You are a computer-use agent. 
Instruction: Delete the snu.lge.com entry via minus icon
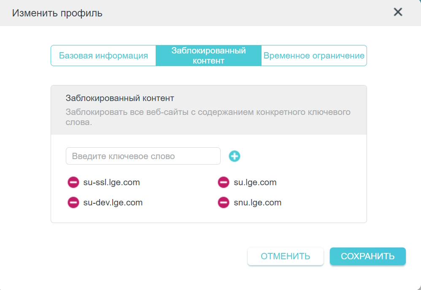click(223, 202)
